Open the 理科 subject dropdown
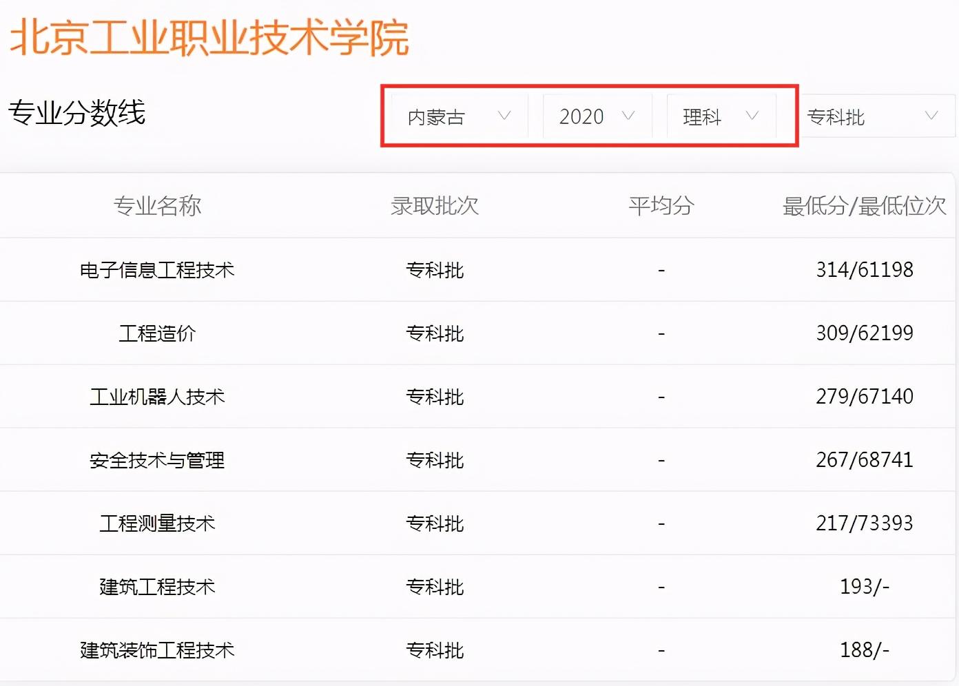This screenshot has height=686, width=959. click(x=721, y=116)
